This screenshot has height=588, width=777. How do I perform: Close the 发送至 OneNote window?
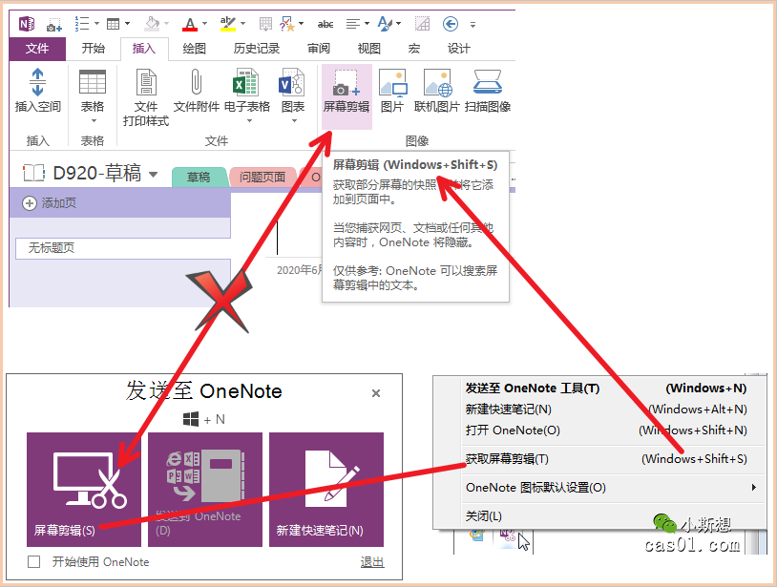[376, 393]
